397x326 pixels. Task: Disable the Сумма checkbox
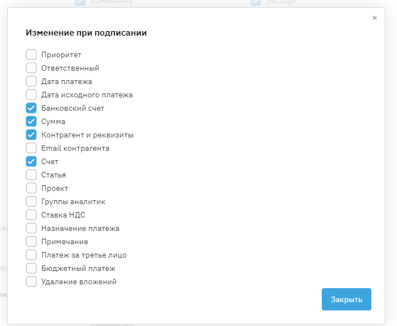pyautogui.click(x=31, y=121)
